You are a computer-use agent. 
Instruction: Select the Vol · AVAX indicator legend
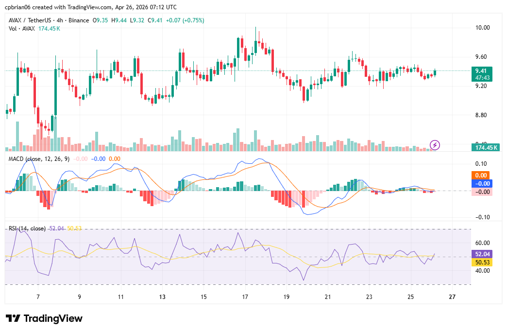tap(22, 29)
